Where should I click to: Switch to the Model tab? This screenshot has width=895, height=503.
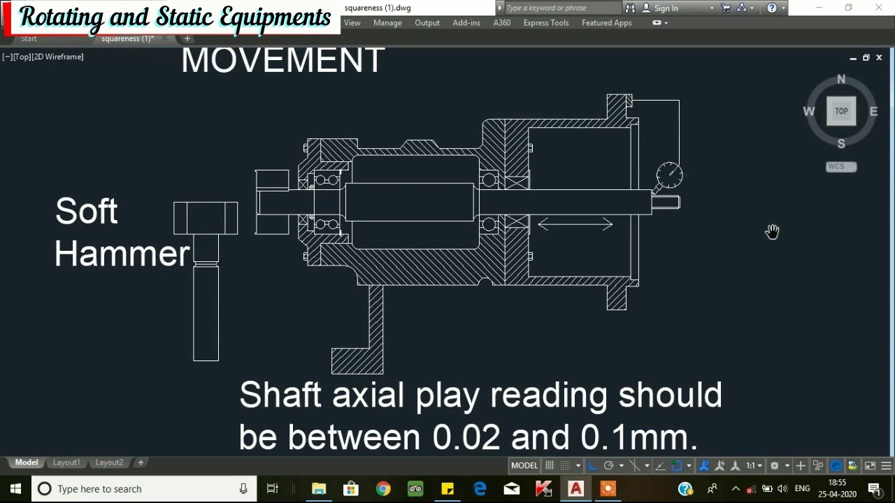pos(27,462)
